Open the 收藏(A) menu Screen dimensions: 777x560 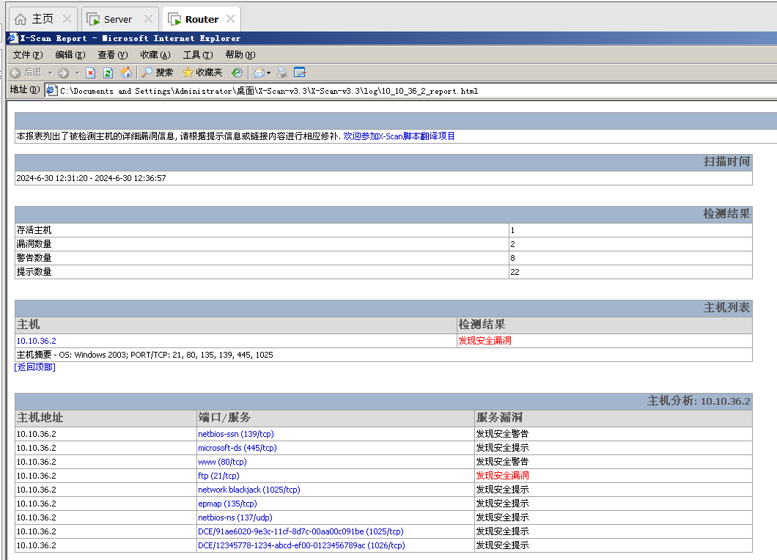155,54
